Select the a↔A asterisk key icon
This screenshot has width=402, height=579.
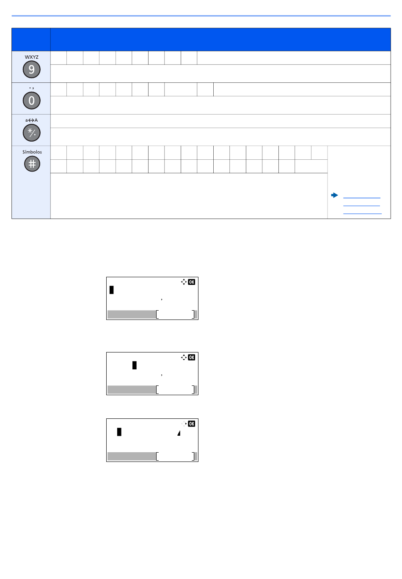point(32,133)
